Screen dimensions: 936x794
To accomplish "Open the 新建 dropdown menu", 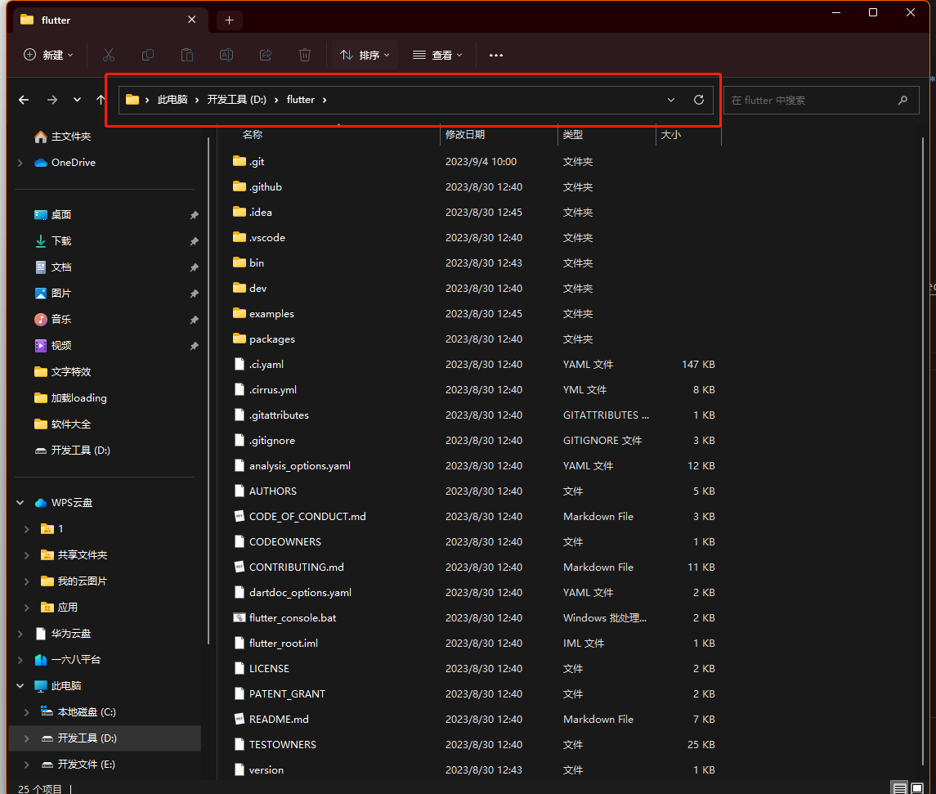I will point(49,55).
